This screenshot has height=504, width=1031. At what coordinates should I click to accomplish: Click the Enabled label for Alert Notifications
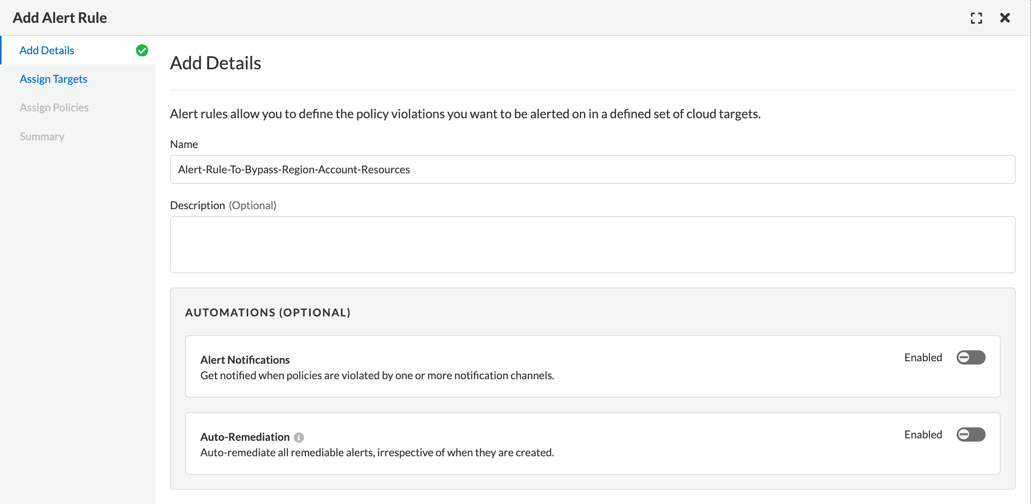pyautogui.click(x=923, y=358)
